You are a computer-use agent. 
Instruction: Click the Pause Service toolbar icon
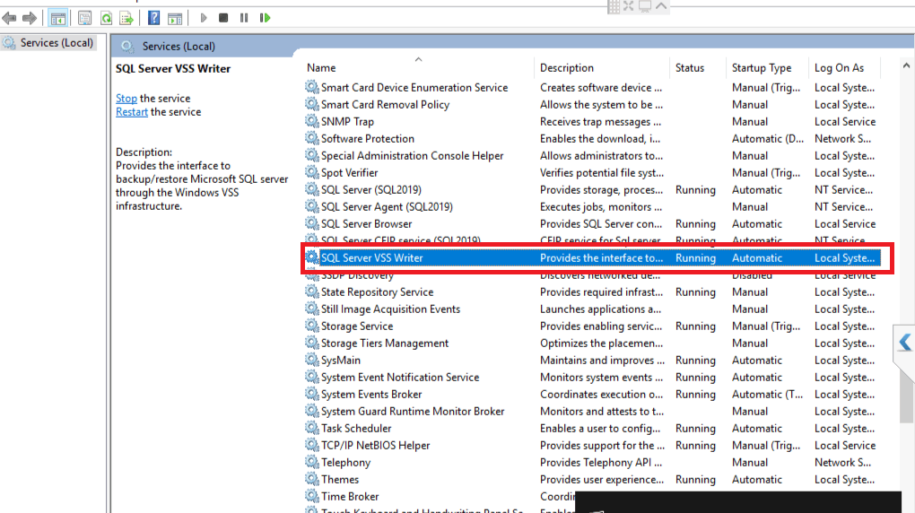click(244, 18)
